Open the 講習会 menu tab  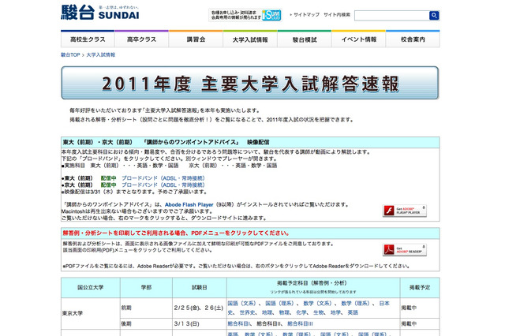[196, 39]
